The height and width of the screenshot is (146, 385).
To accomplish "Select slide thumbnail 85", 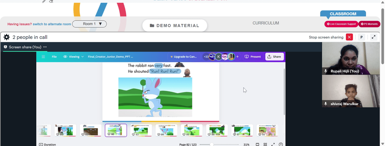I will click(192, 130).
